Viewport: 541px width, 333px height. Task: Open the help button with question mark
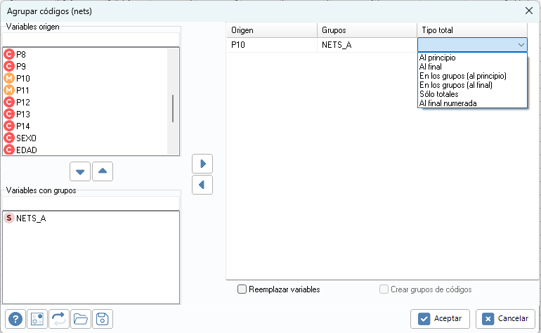pyautogui.click(x=15, y=319)
